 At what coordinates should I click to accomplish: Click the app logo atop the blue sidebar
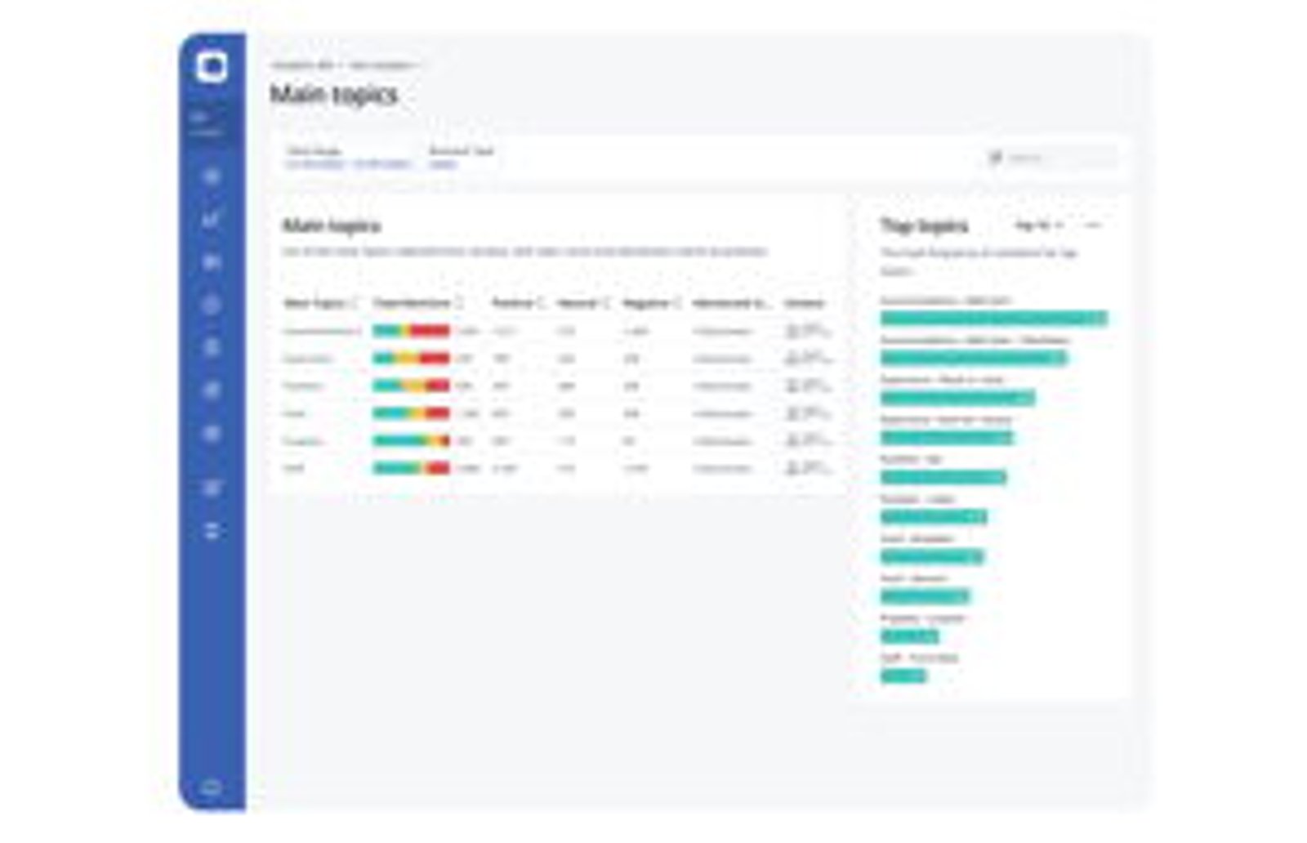click(212, 66)
